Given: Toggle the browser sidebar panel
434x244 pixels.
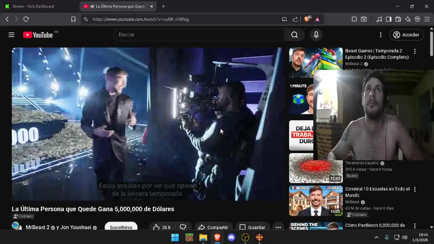Looking at the screenshot, I should tap(389, 19).
